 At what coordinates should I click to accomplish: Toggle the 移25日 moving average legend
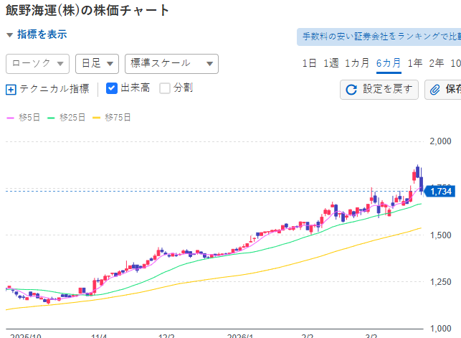67,118
